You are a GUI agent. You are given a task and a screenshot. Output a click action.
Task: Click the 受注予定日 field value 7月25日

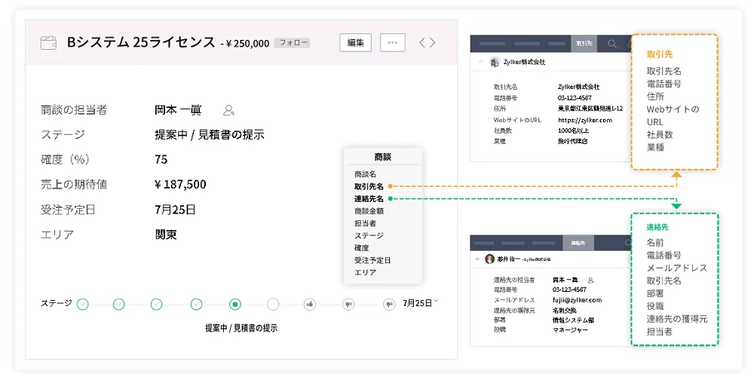pyautogui.click(x=175, y=210)
